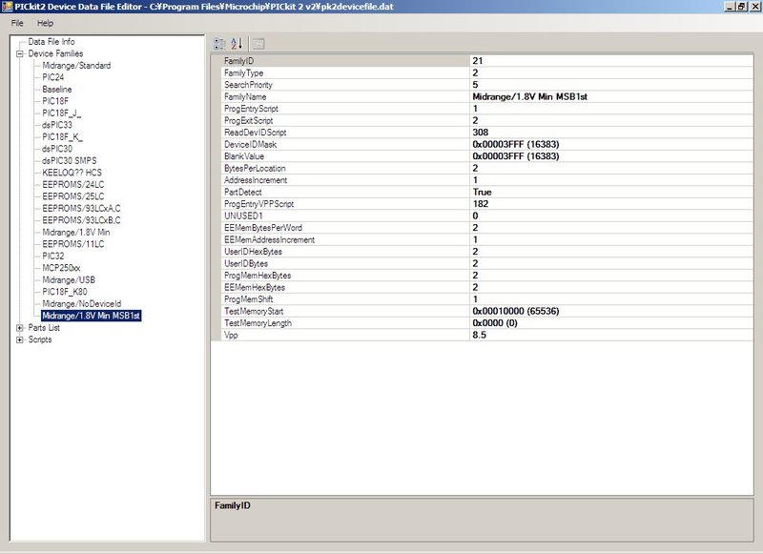Open the PartDetect True value dropdown
Viewport: 763px width, 554px height.
611,192
